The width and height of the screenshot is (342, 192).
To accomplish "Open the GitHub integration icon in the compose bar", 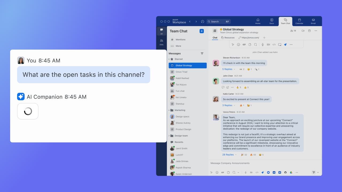I will (x=285, y=172).
